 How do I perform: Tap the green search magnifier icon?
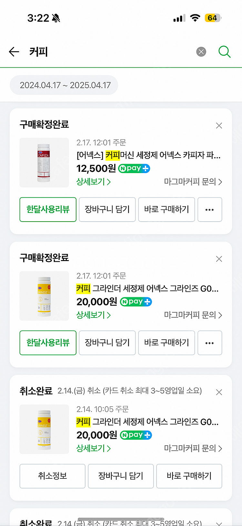(x=224, y=52)
